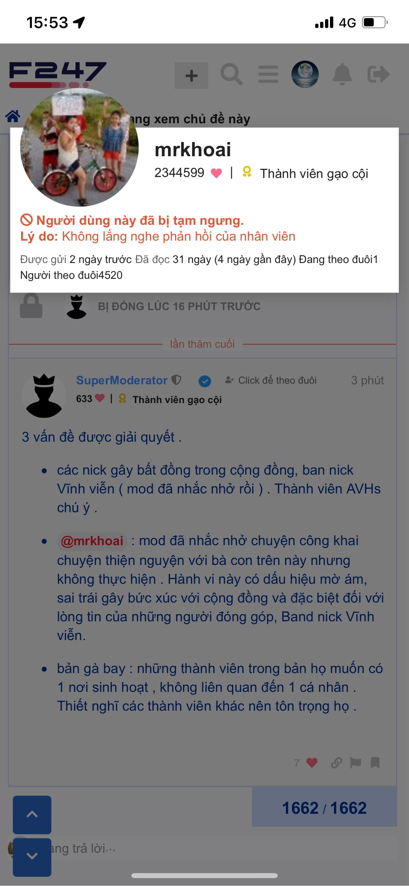Open the user avatar in header
Viewport: 409px width, 886px height.
pyautogui.click(x=305, y=74)
